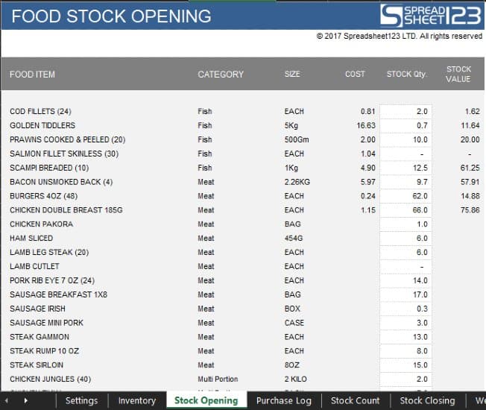Open the Stock Count sheet tab
Image resolution: width=486 pixels, height=410 pixels.
pos(356,400)
